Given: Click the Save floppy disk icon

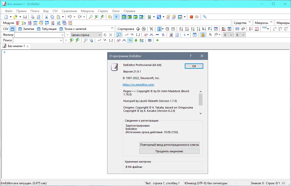Looking at the screenshot, I should click(25, 17).
